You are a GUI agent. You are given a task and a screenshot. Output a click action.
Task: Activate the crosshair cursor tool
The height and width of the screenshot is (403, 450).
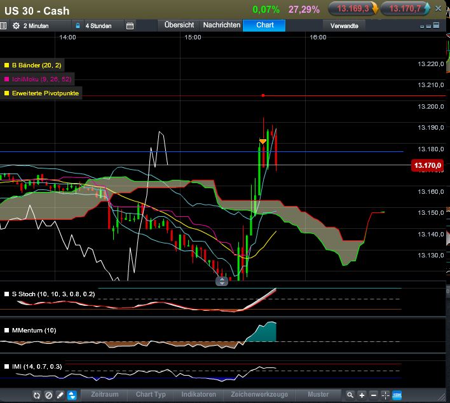click(x=385, y=395)
